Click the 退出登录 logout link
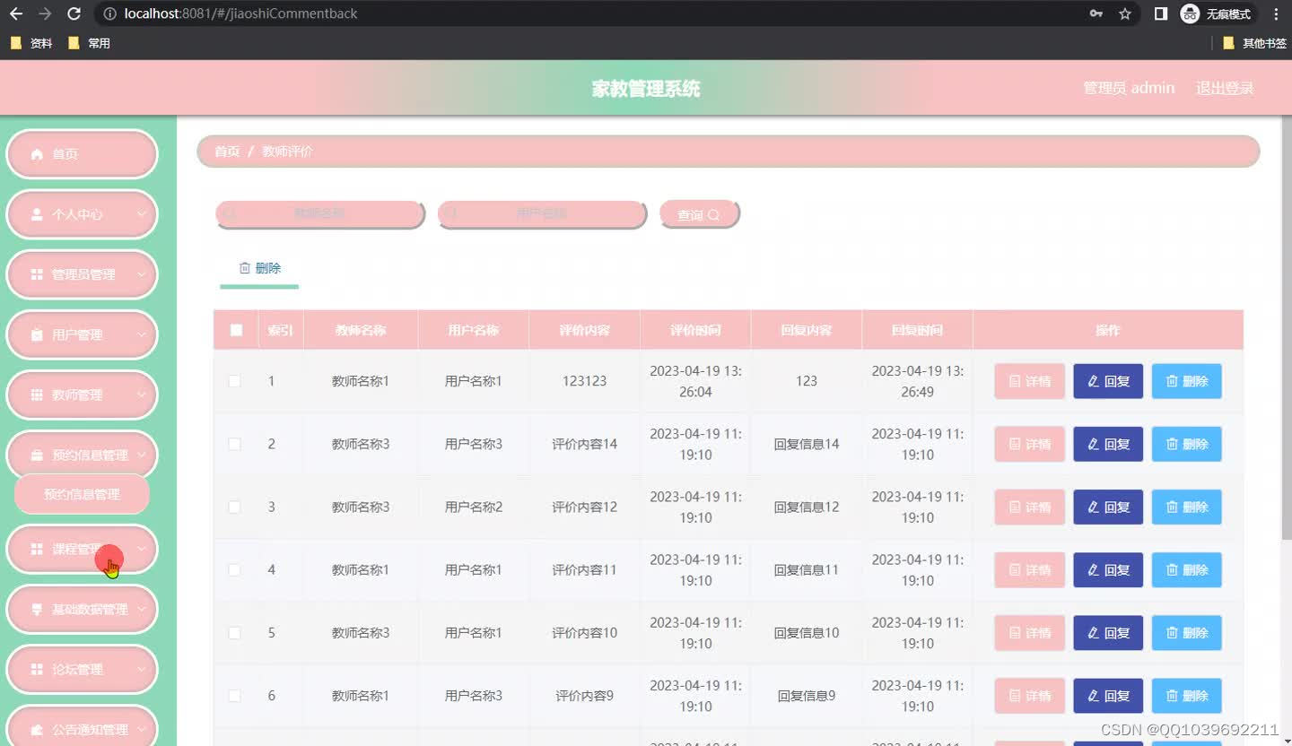This screenshot has height=746, width=1292. click(x=1224, y=88)
